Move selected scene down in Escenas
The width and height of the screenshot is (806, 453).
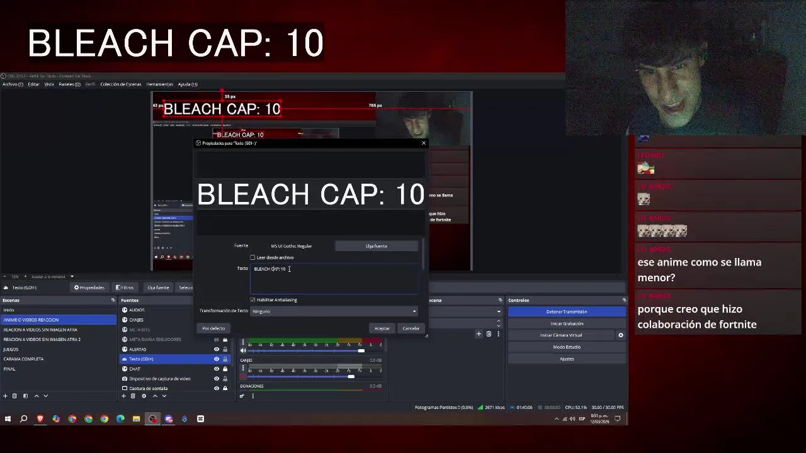(x=45, y=396)
